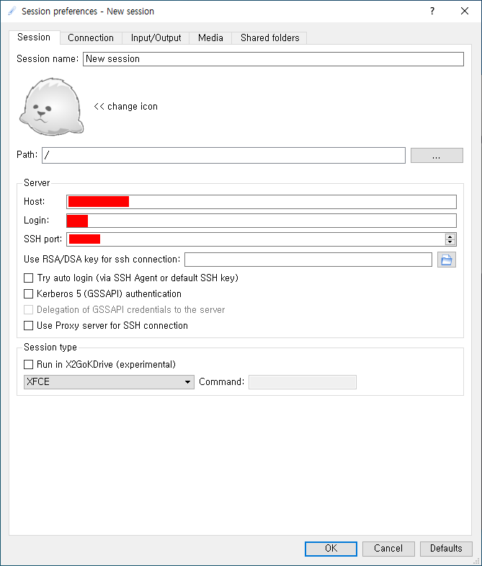Switch to the Session tab
The height and width of the screenshot is (566, 482).
[34, 37]
